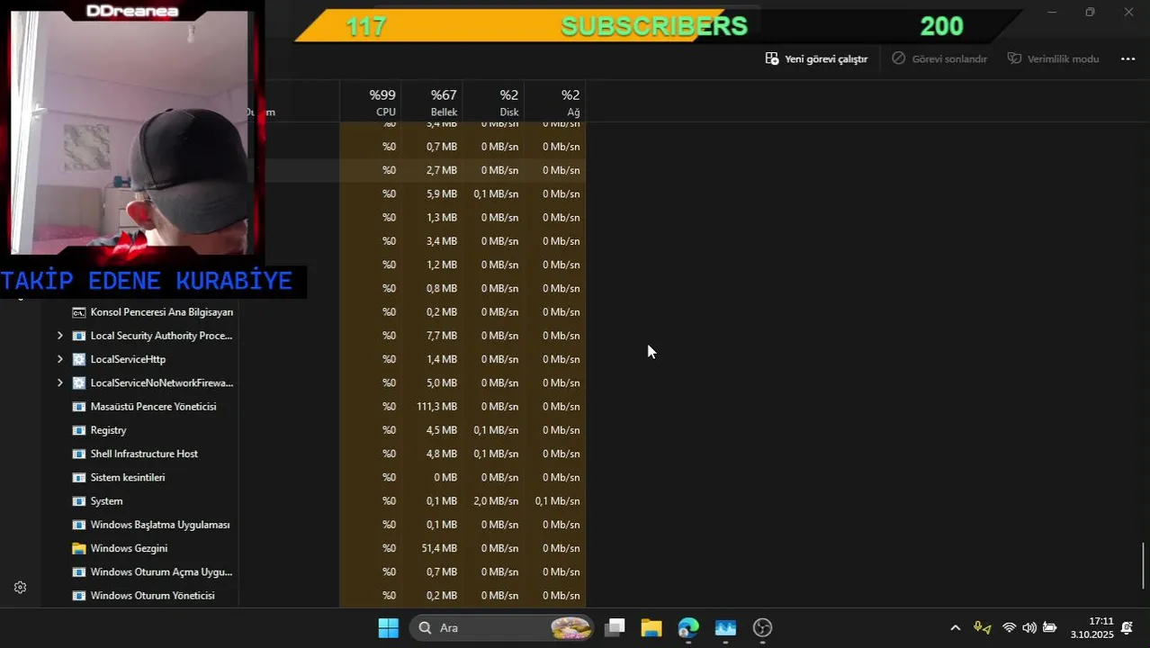Open Microsoft Edge from the taskbar
Viewport: 1150px width, 648px height.
[x=688, y=628]
